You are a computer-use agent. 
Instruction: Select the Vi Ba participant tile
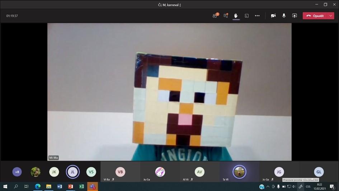(120, 172)
